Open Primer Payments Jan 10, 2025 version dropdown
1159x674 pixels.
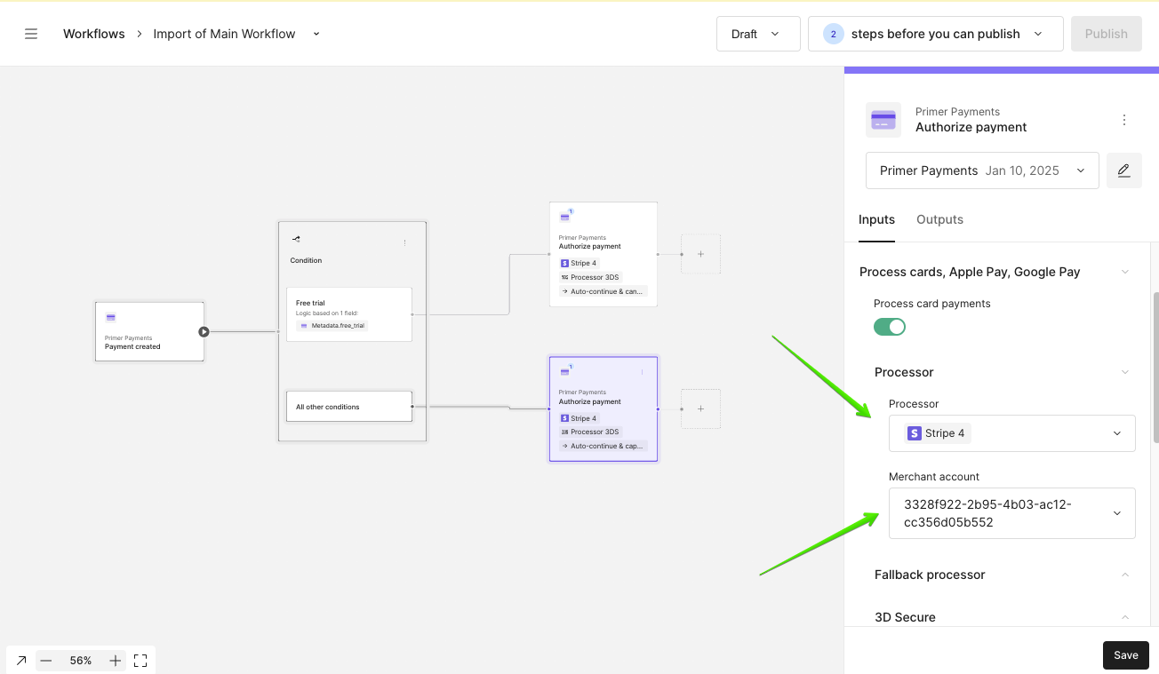[x=982, y=170]
